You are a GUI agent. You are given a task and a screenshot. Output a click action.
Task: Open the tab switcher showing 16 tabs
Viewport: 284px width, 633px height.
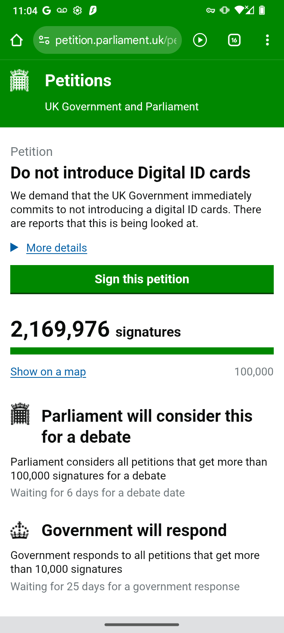pos(234,40)
